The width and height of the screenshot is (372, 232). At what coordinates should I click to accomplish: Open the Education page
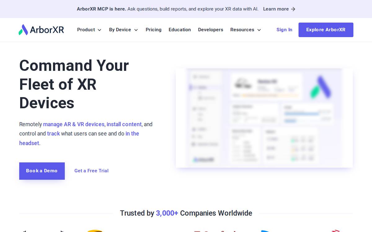180,30
